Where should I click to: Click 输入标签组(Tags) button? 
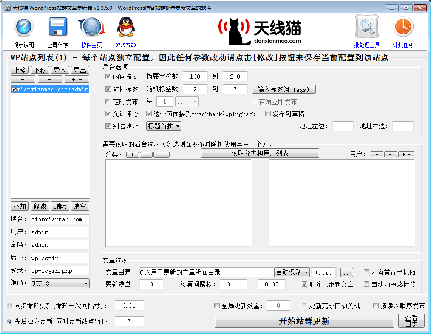[x=284, y=89]
